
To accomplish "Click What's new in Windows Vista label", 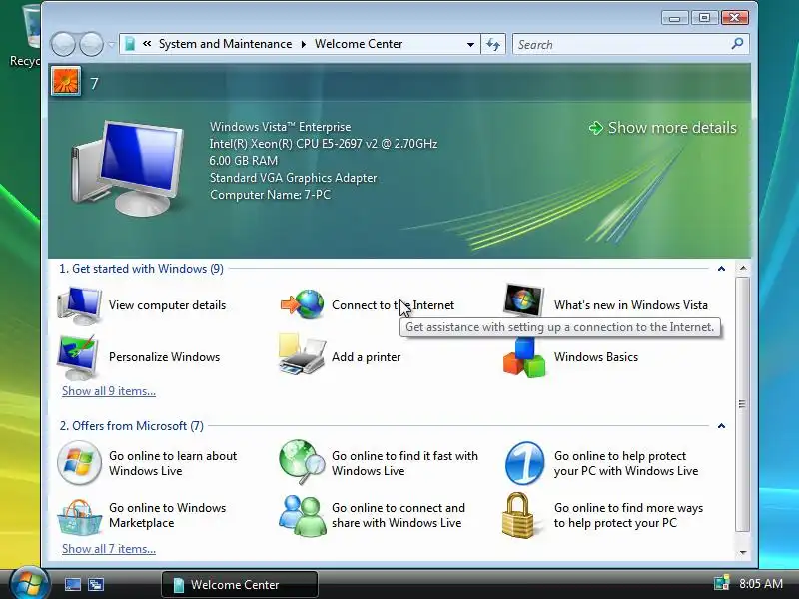I will coord(631,305).
